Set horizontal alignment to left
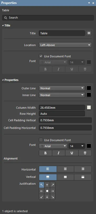The width and height of the screenshot is (96, 214). pyautogui.click(x=48, y=169)
